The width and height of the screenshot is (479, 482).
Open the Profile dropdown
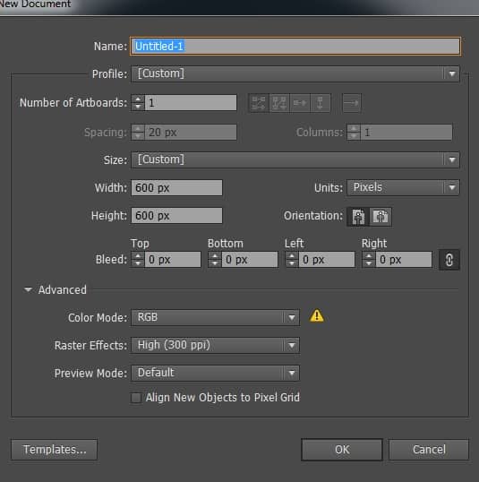pyautogui.click(x=295, y=73)
